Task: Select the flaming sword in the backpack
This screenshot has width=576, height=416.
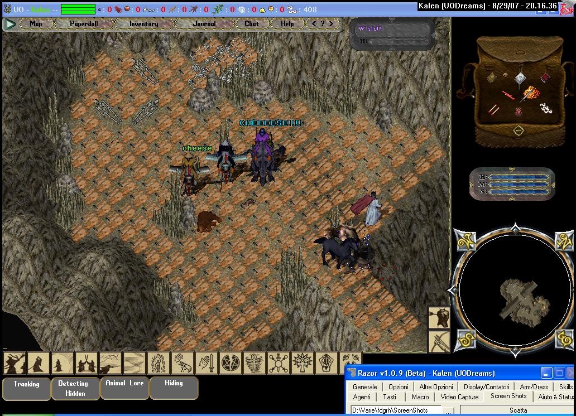Action: click(530, 94)
